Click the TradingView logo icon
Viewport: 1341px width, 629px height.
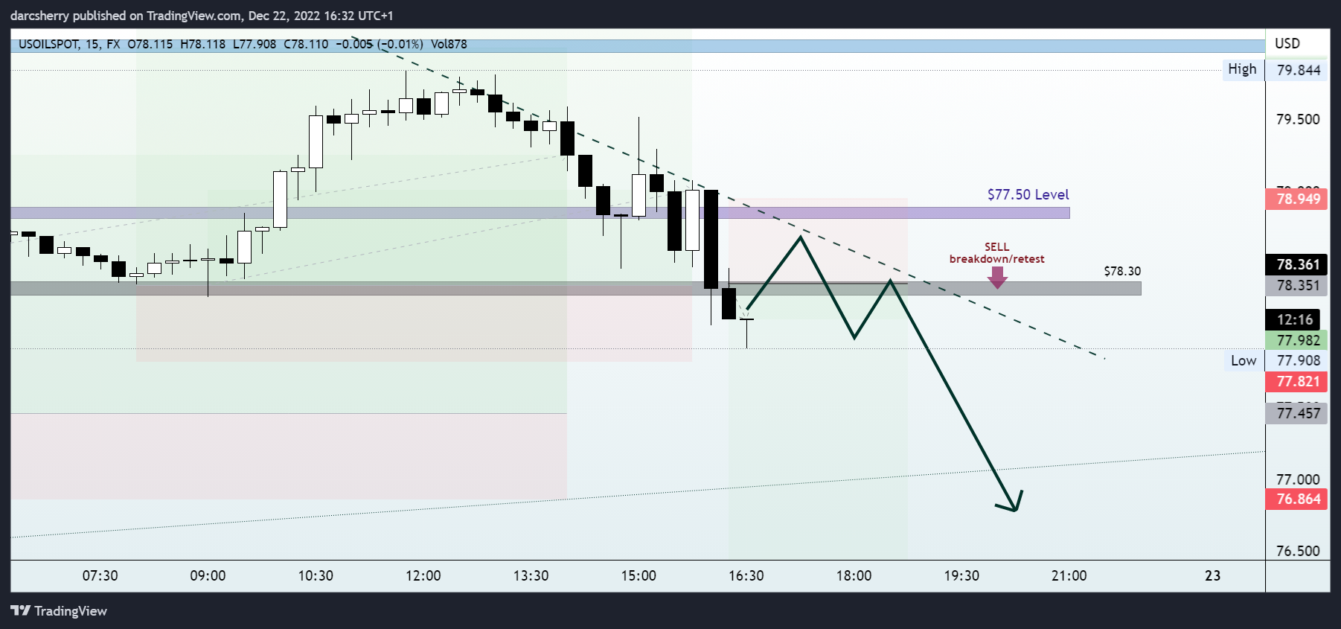coord(21,610)
